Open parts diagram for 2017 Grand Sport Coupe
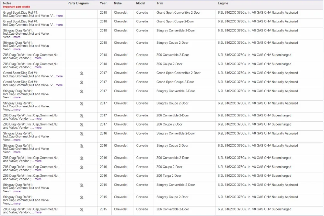Screen dimensions: 324x216 (x=82, y=83)
